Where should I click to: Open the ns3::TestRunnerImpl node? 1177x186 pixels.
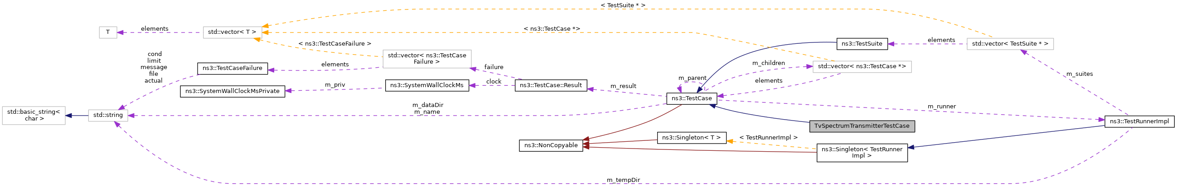point(1139,121)
